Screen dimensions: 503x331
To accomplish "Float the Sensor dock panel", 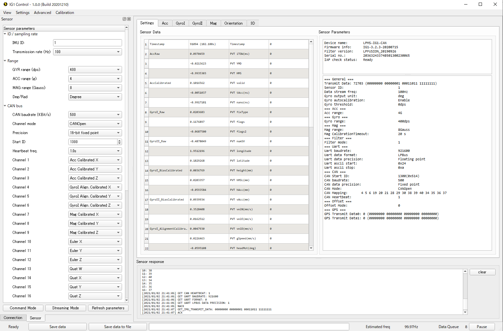I will [x=124, y=19].
